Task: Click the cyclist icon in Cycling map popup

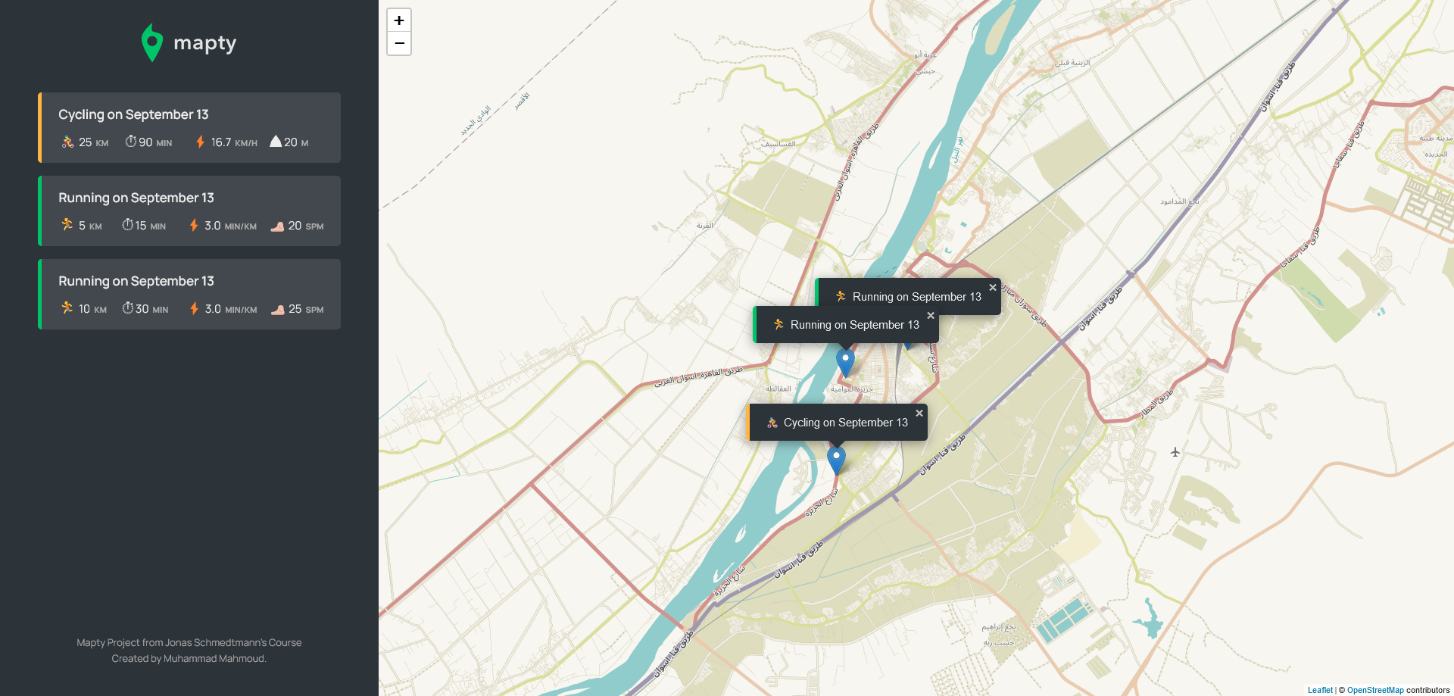Action: pyautogui.click(x=772, y=423)
